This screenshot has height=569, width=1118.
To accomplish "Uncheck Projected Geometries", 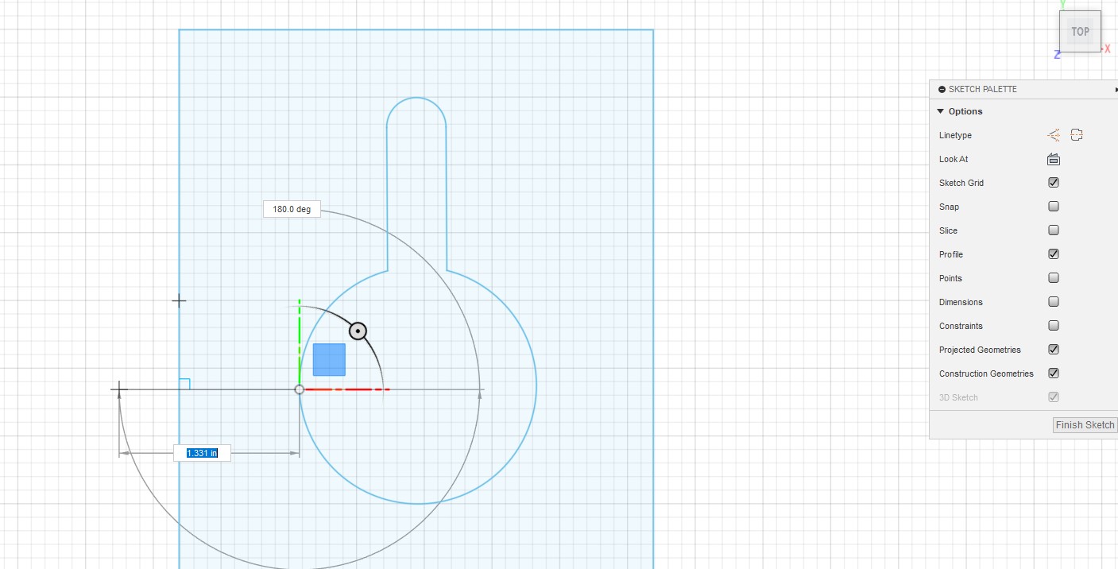I will (x=1054, y=350).
